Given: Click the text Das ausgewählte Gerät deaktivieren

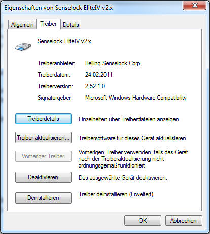Looking at the screenshot, I should [x=123, y=178].
